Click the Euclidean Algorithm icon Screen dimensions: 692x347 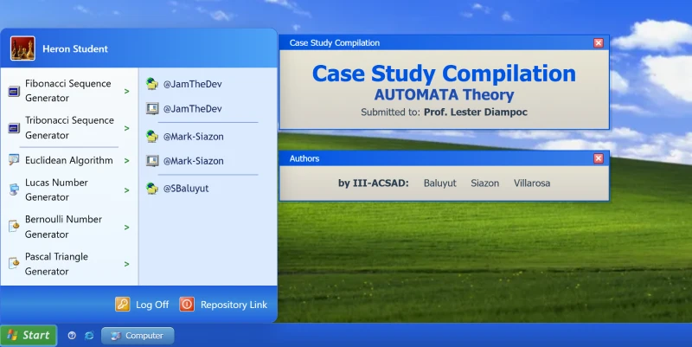14,160
